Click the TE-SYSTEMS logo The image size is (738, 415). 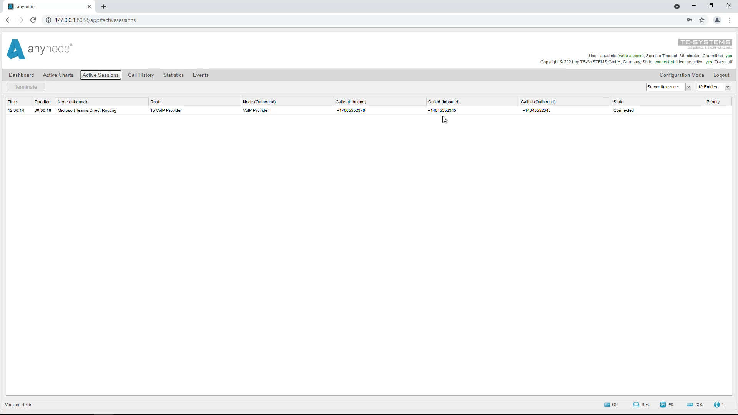click(705, 43)
